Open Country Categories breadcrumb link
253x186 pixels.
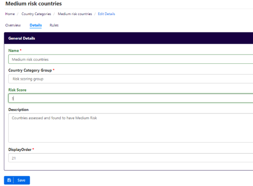pyautogui.click(x=36, y=14)
